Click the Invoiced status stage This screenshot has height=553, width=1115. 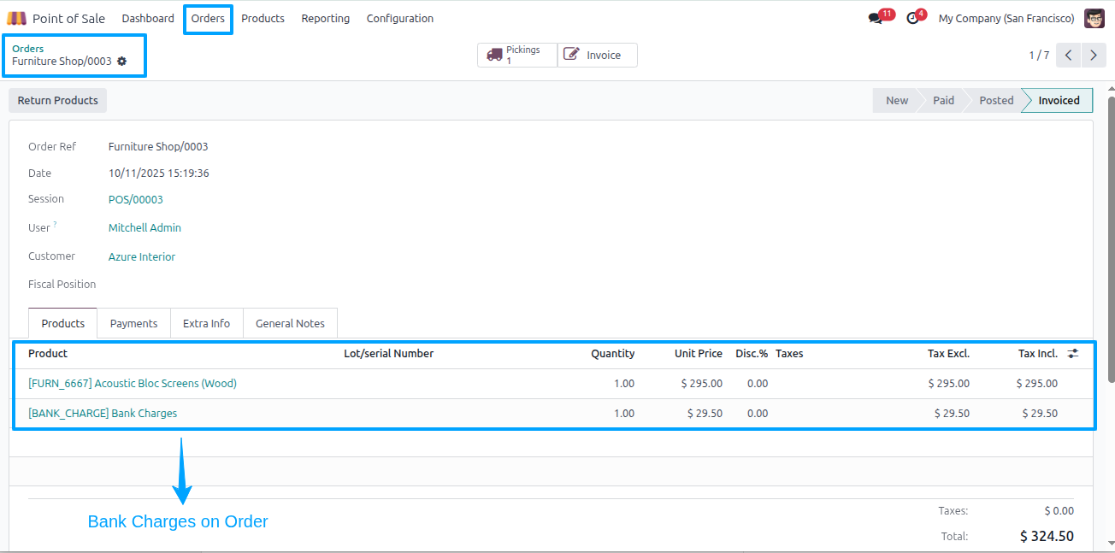[x=1059, y=100]
